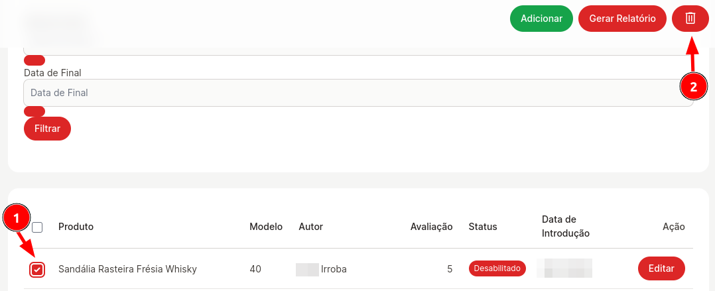Select the Sandália Rasteira Frésia Whisky product name
Image resolution: width=715 pixels, height=291 pixels.
coord(127,269)
